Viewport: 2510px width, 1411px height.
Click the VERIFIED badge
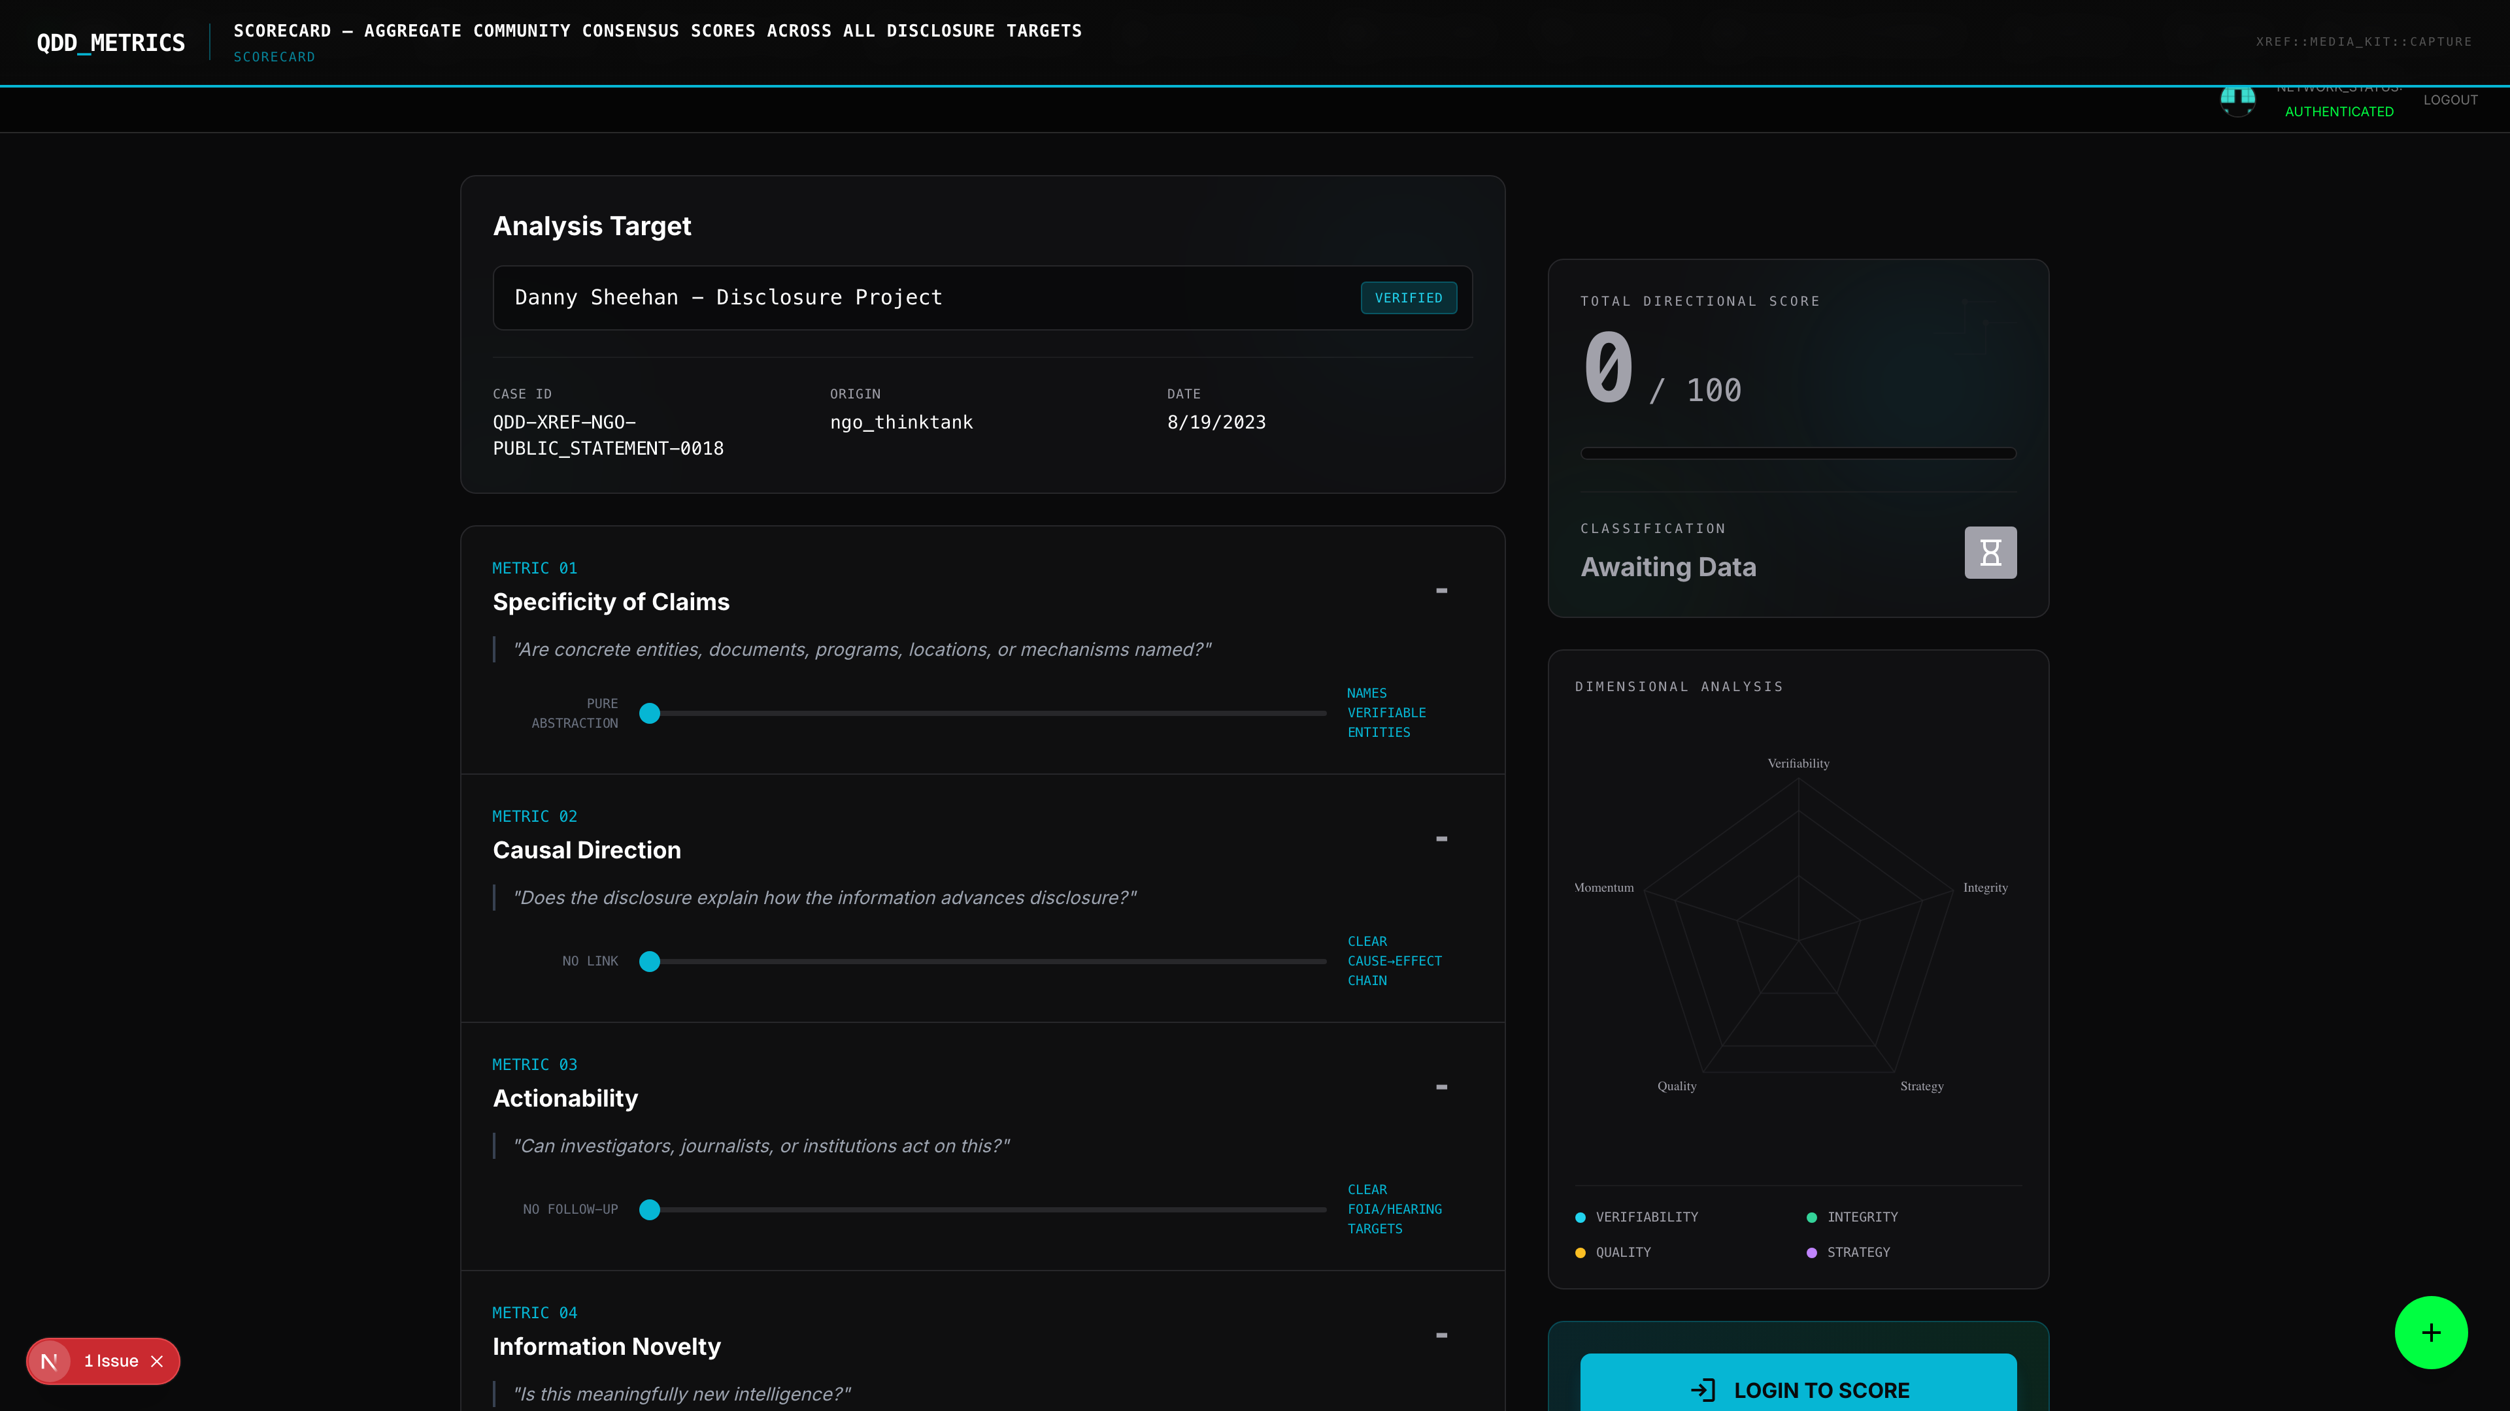tap(1408, 298)
